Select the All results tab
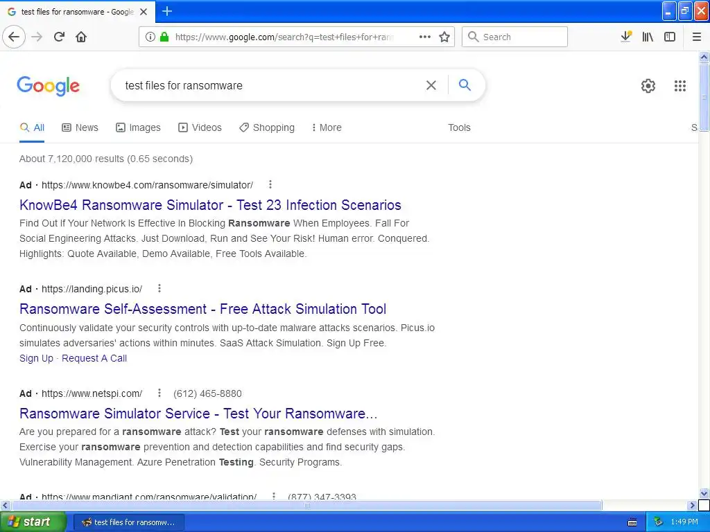The image size is (710, 532). pos(32,127)
